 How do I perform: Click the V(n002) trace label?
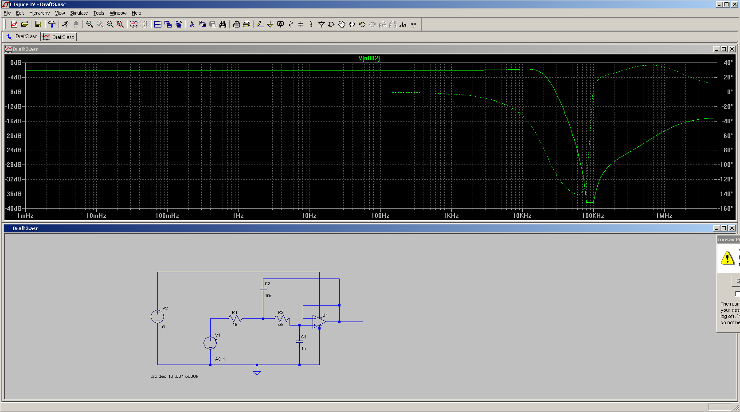369,58
